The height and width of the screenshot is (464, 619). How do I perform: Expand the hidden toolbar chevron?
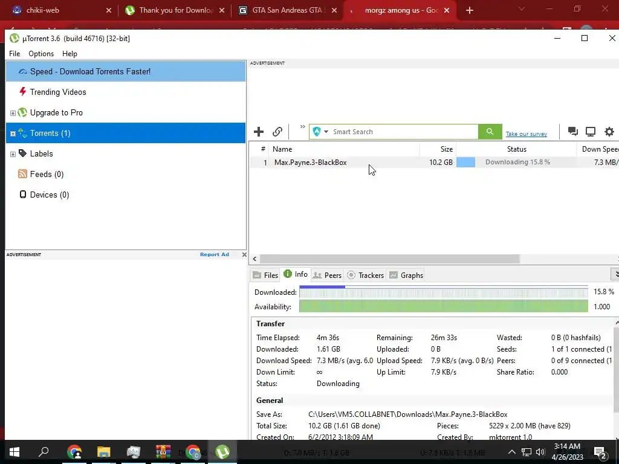coord(302,127)
